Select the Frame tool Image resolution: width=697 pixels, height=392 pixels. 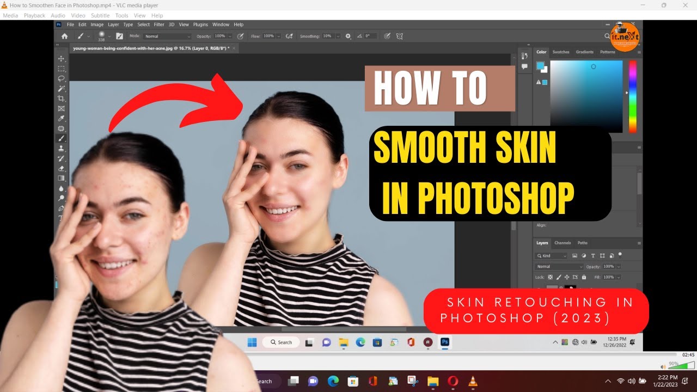[x=61, y=108]
